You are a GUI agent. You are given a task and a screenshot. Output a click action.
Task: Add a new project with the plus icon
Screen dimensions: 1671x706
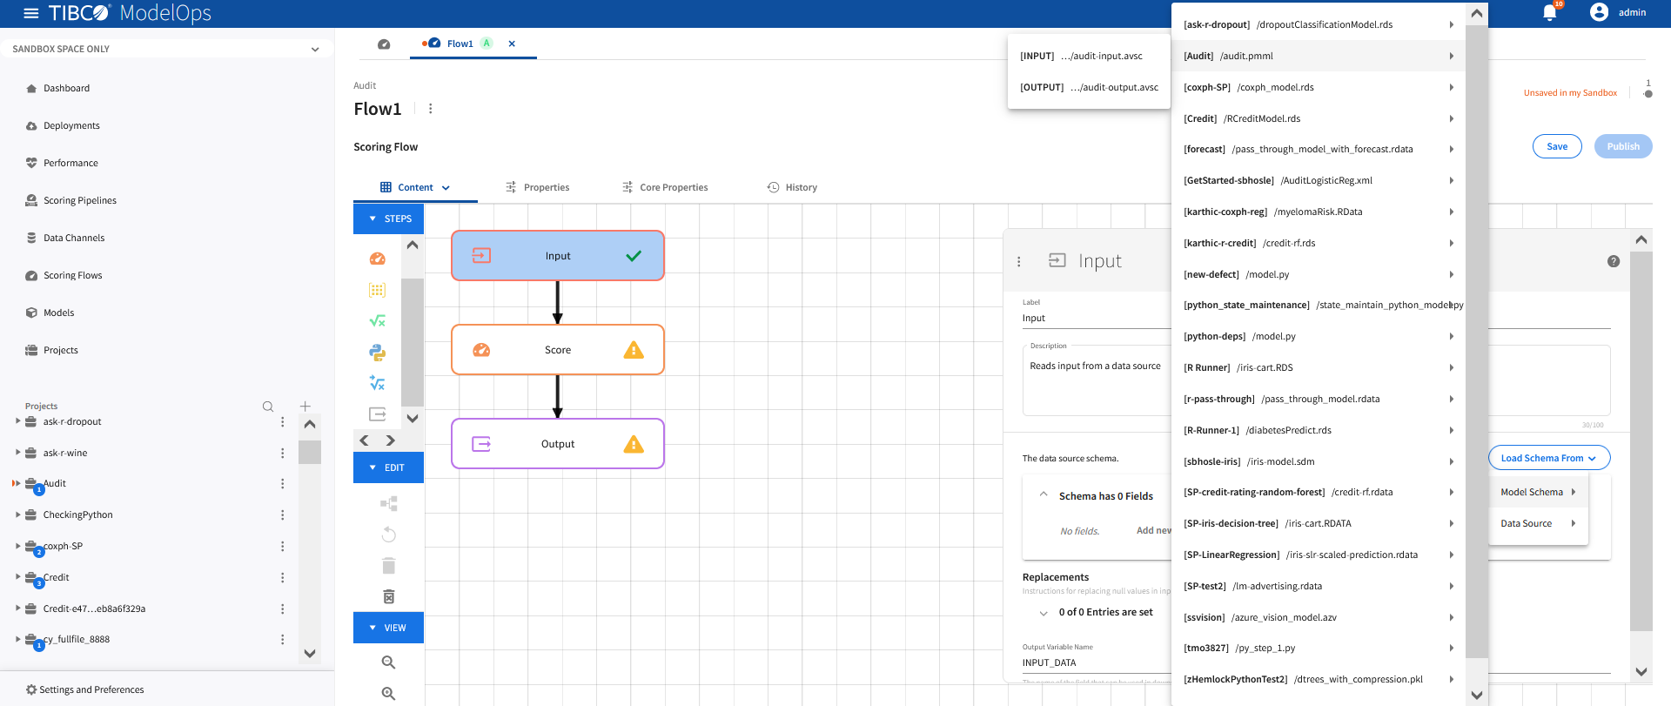[305, 407]
